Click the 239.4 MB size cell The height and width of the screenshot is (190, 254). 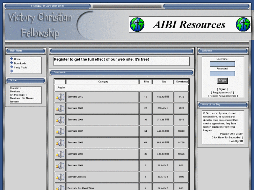coord(163,108)
